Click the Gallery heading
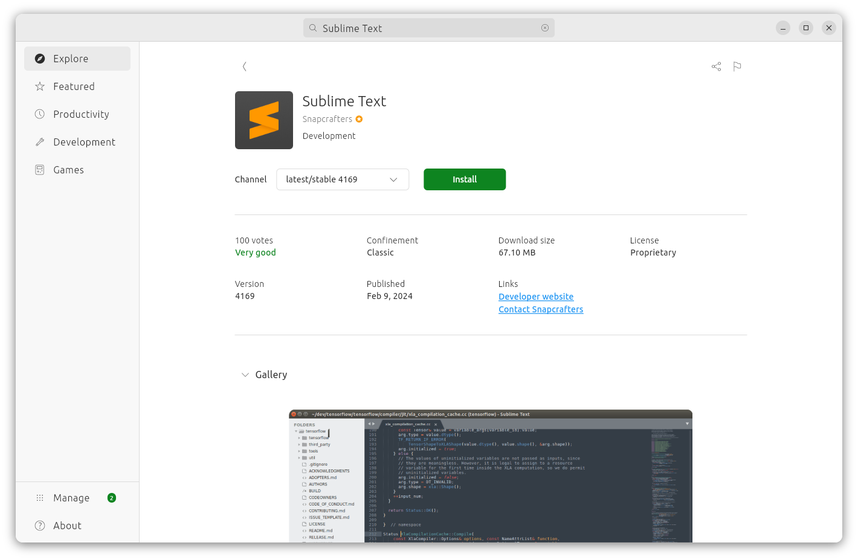This screenshot has width=858, height=560. pos(271,375)
